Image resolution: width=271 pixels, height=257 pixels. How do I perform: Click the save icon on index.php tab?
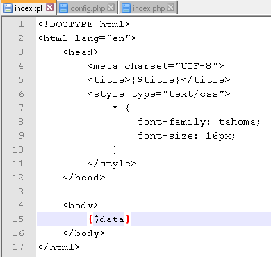click(126, 8)
